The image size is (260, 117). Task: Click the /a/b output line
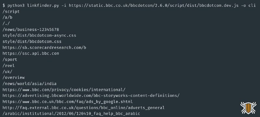click(7, 18)
